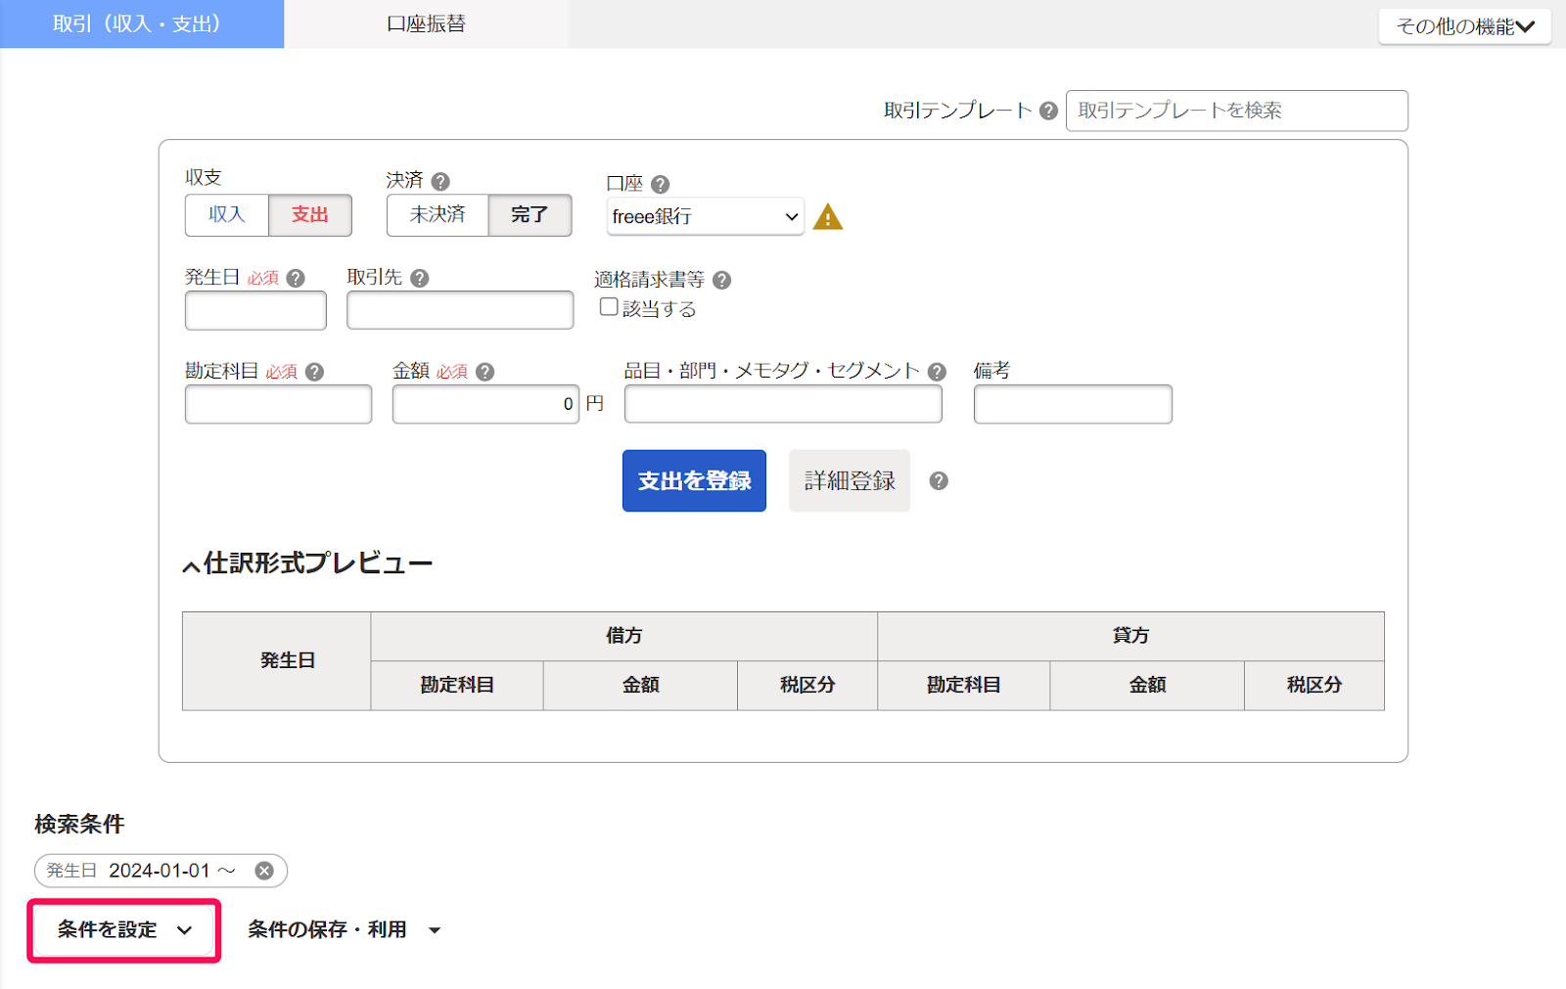The height and width of the screenshot is (989, 1566).
Task: Remove the 発生日 2024-01-01 search filter
Action: coord(264,871)
